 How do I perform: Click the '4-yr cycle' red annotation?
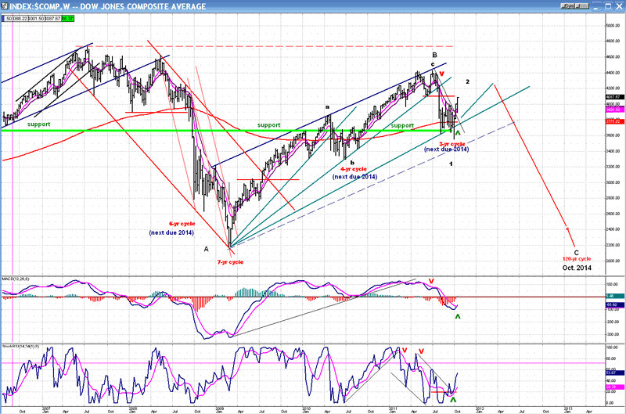coord(354,169)
